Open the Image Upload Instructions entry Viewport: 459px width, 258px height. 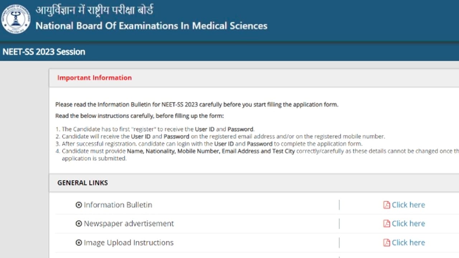point(128,243)
